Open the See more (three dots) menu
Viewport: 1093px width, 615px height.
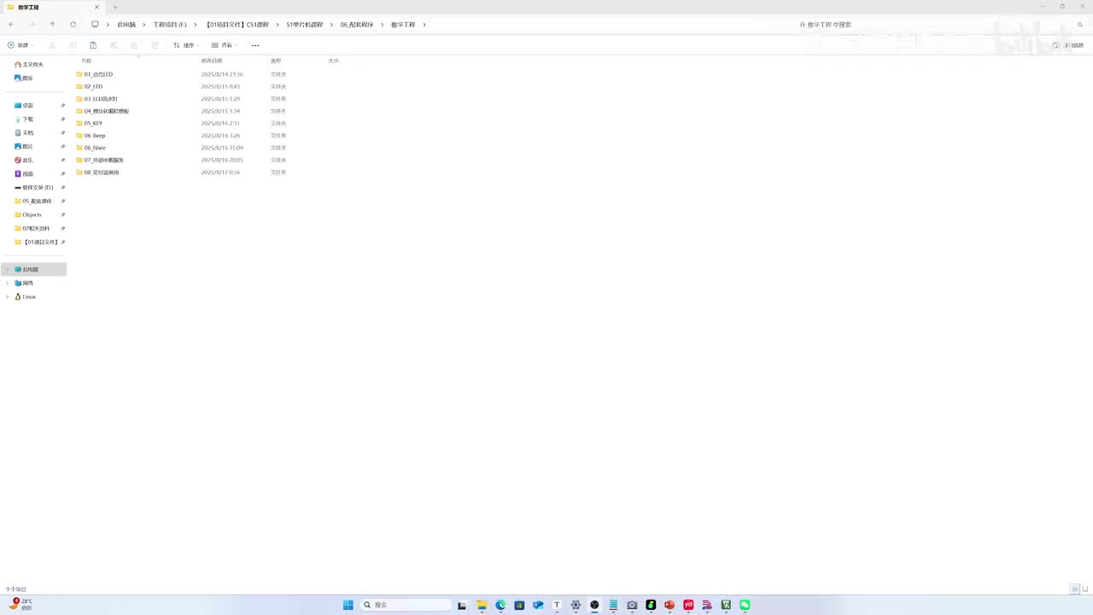point(255,45)
